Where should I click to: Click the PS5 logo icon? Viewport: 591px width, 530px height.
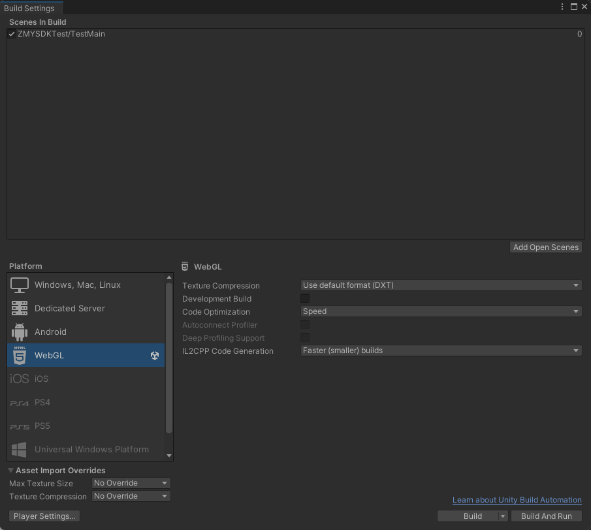tap(19, 427)
